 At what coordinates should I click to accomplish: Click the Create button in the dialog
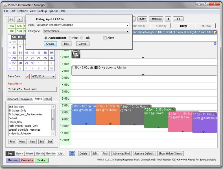coord(50,44)
